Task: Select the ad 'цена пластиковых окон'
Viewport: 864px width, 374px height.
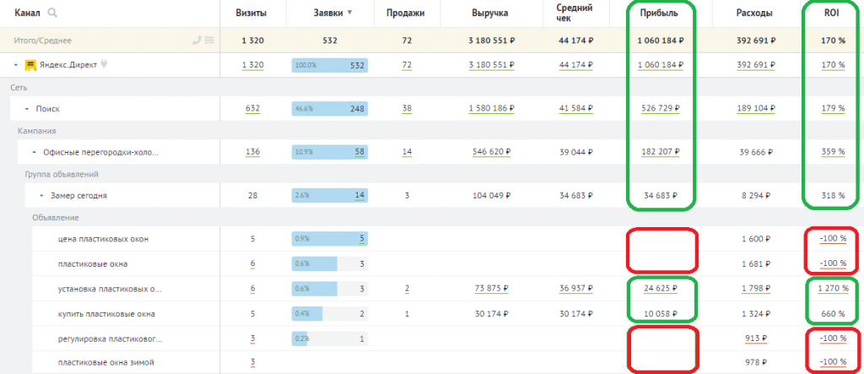Action: click(x=103, y=239)
